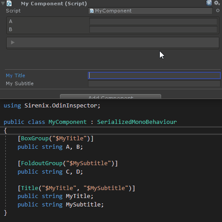Click into the B text field
This screenshot has height=222, width=222.
tap(153, 29)
